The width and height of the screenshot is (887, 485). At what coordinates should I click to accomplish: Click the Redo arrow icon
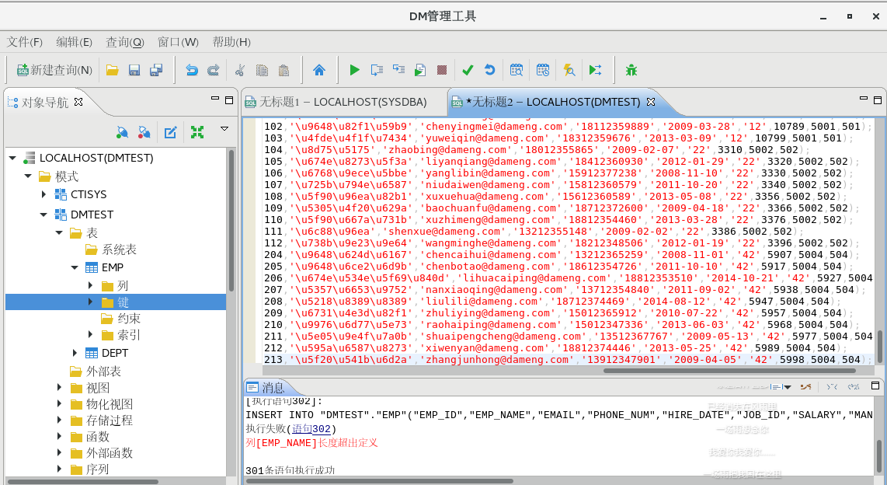(214, 70)
